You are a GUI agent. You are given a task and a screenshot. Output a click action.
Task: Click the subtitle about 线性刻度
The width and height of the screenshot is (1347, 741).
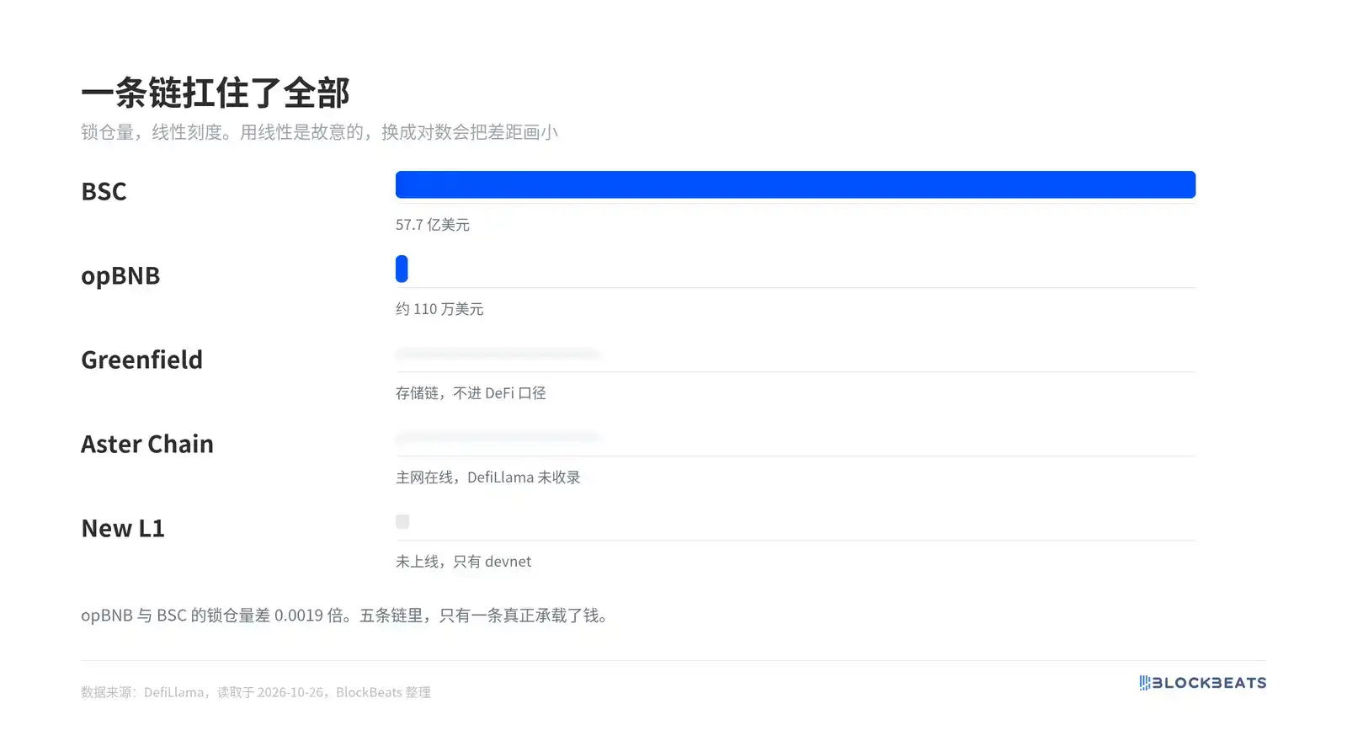[319, 132]
